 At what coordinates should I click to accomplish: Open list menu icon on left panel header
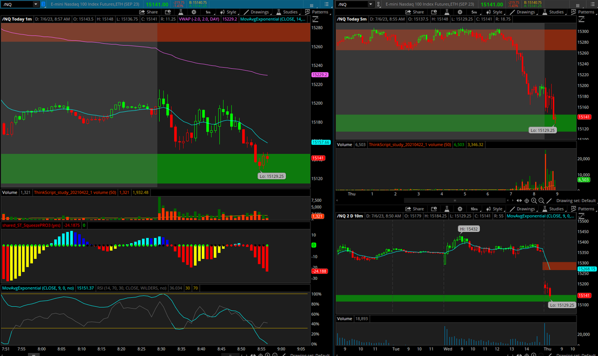coord(327,4)
